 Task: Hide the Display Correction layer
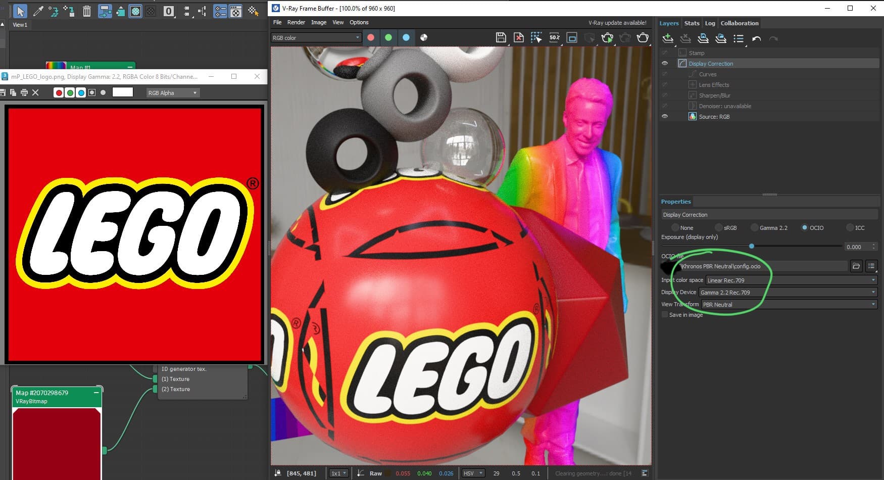(665, 64)
